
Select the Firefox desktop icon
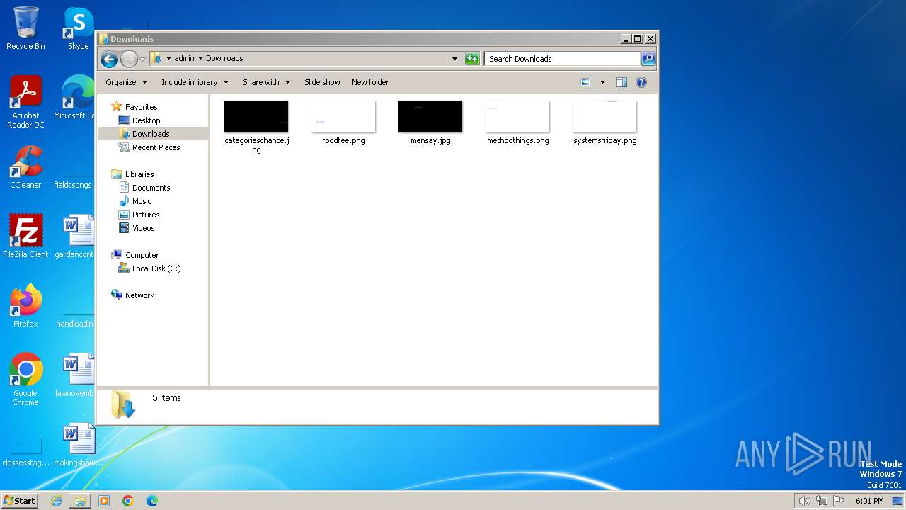coord(25,305)
